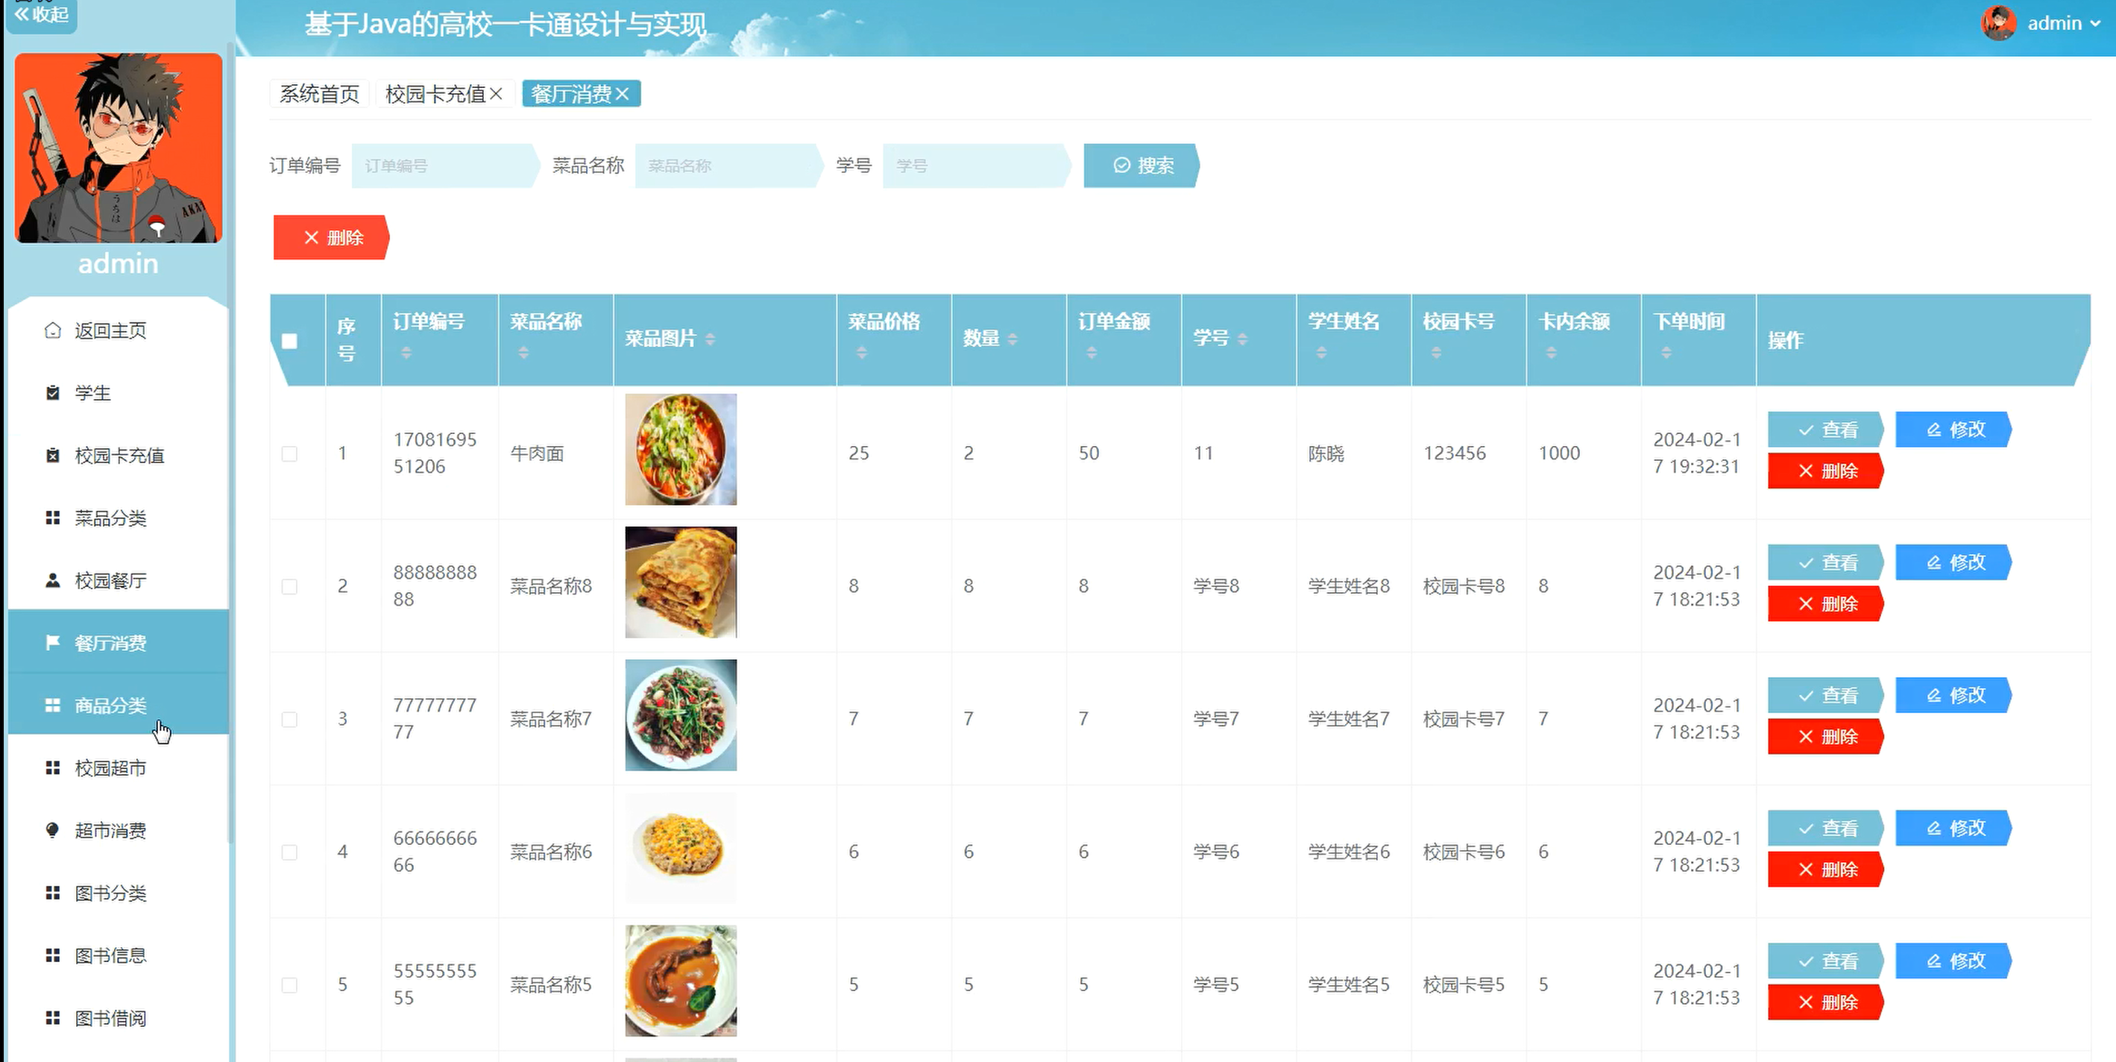Click 查看 for the 菜品名称8 order

1826,562
